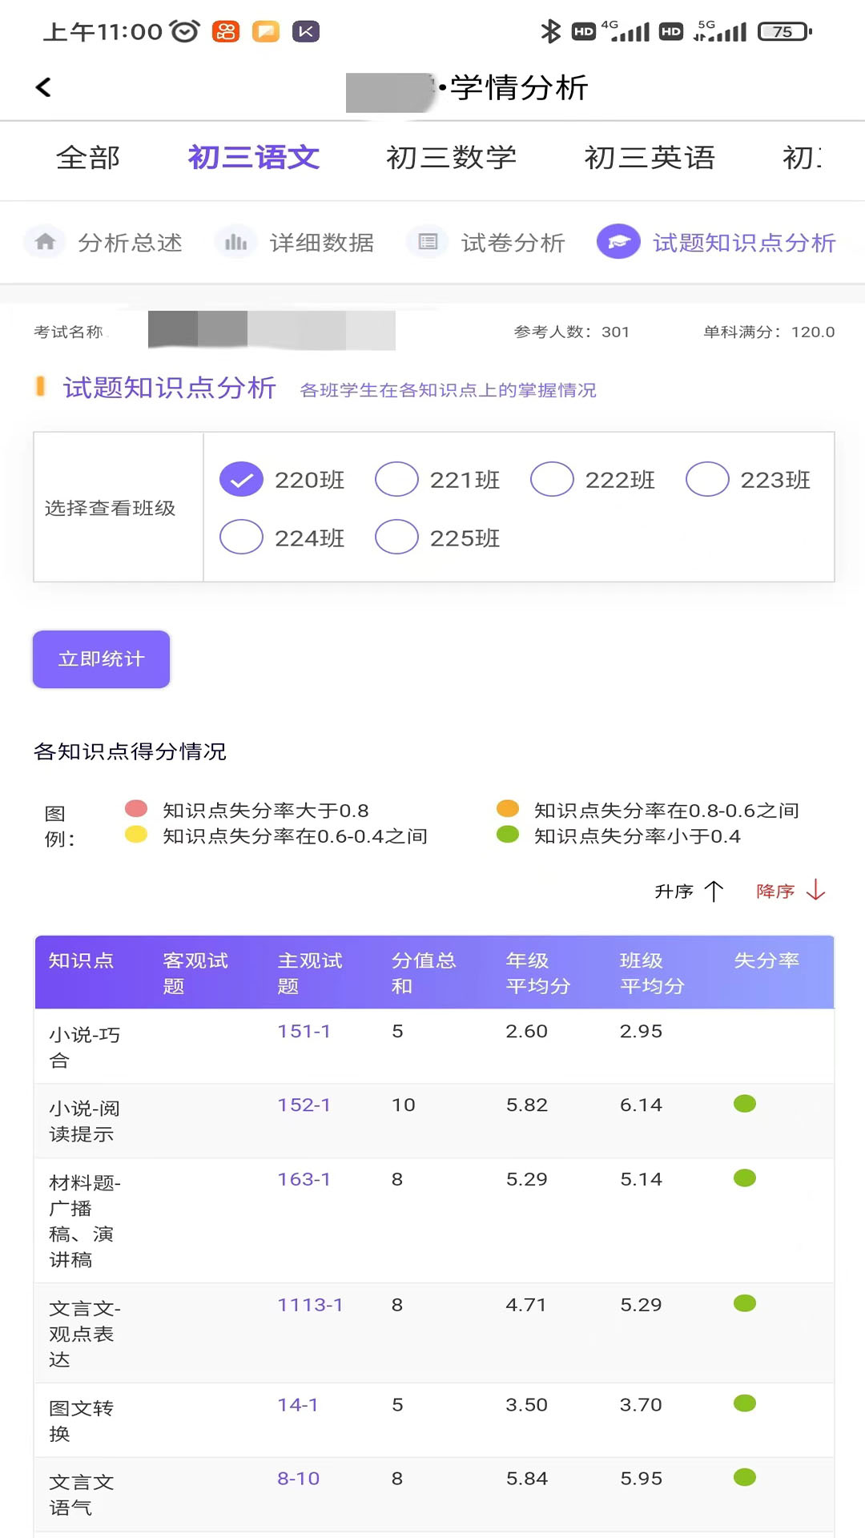
Task: Tap the alarm clock status icon
Action: click(x=184, y=32)
